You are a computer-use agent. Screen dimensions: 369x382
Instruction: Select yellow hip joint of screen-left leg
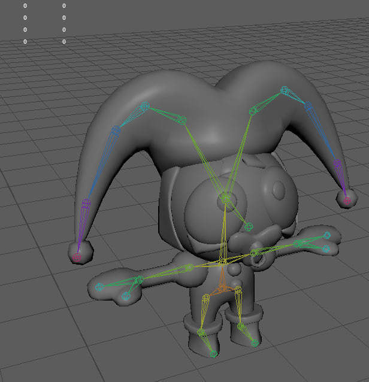click(205, 298)
